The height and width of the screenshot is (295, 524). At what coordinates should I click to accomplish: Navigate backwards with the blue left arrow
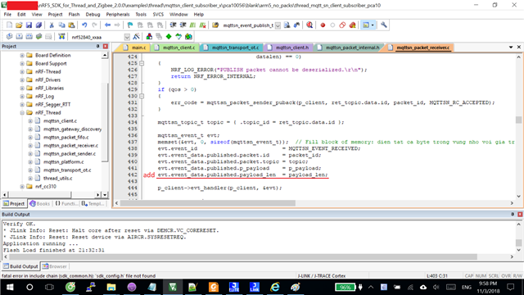[x=107, y=25]
